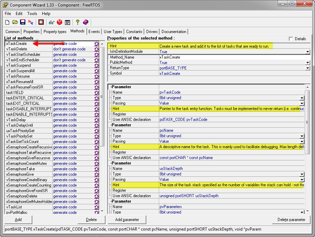
Task: Click the glasses view toolbar icon
Action: pyautogui.click(x=51, y=22)
